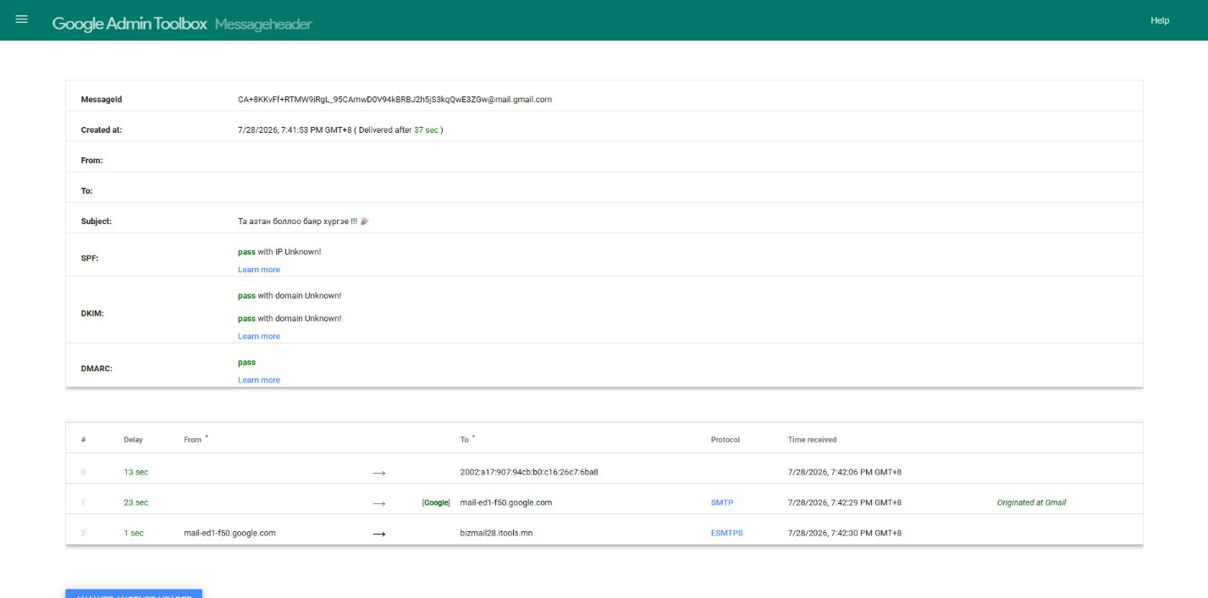Click the arrow icon in hop 2 row
Image resolution: width=1208 pixels, height=598 pixels.
379,534
